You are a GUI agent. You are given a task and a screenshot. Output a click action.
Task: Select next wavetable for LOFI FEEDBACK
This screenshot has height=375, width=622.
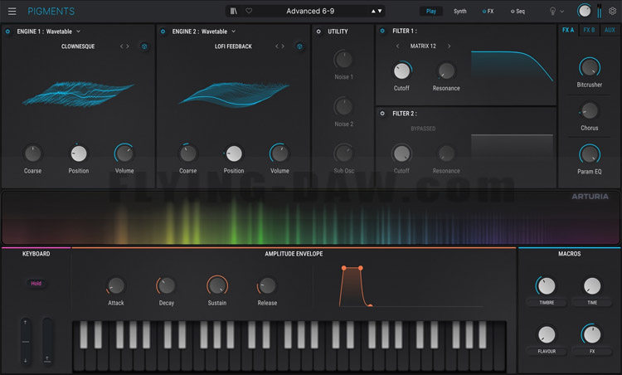pyautogui.click(x=283, y=46)
